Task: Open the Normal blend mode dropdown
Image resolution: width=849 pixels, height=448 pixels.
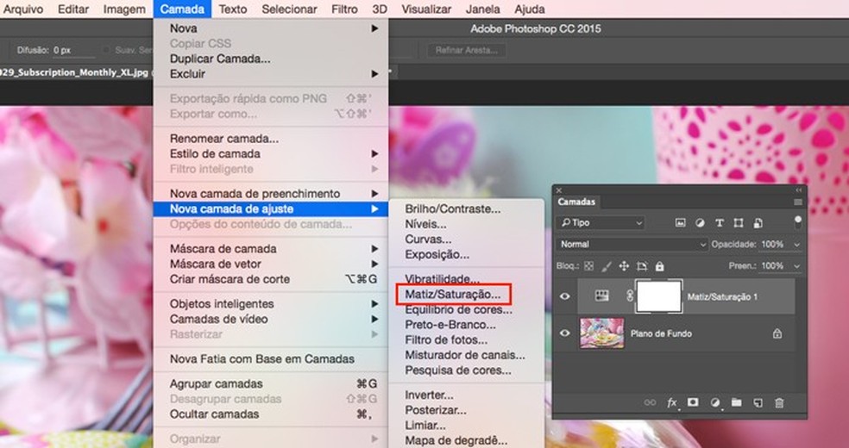Action: [632, 245]
